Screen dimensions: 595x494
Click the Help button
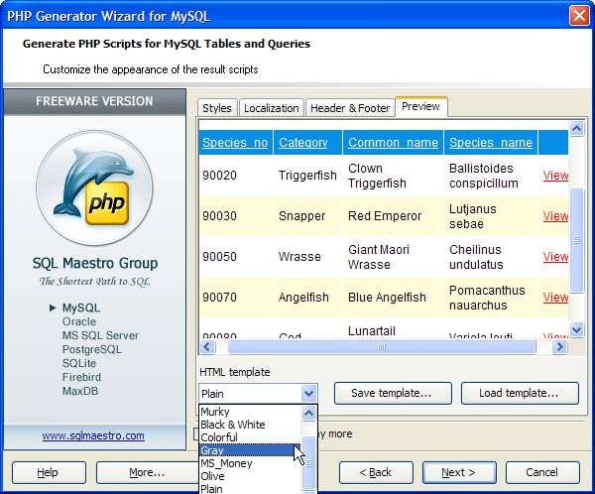(x=49, y=472)
